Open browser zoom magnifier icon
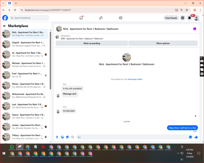 (182, 10)
